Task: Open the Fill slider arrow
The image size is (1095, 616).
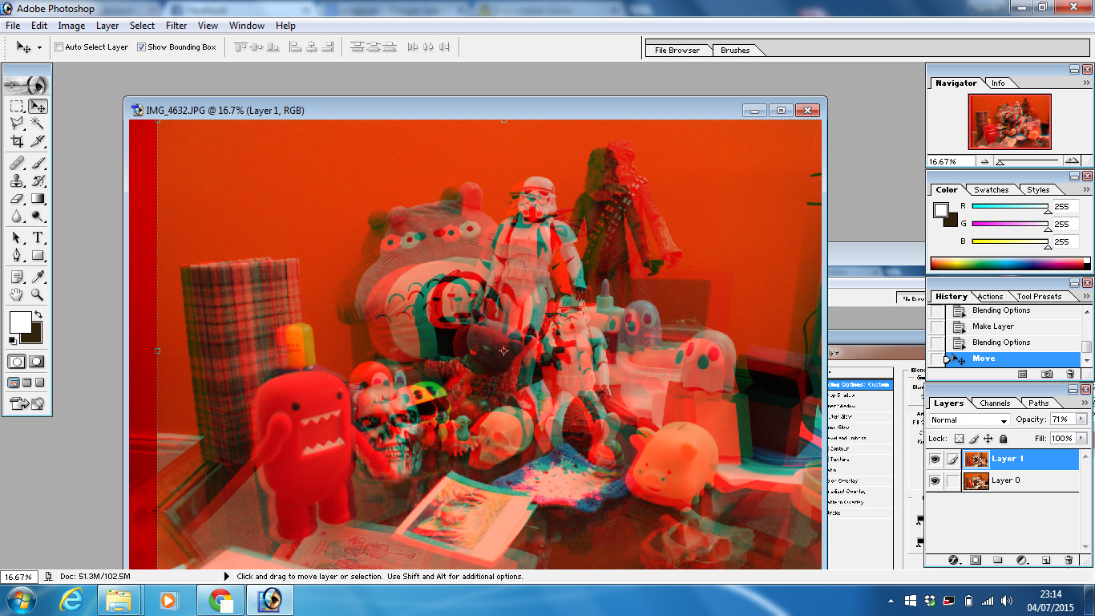Action: click(1081, 439)
